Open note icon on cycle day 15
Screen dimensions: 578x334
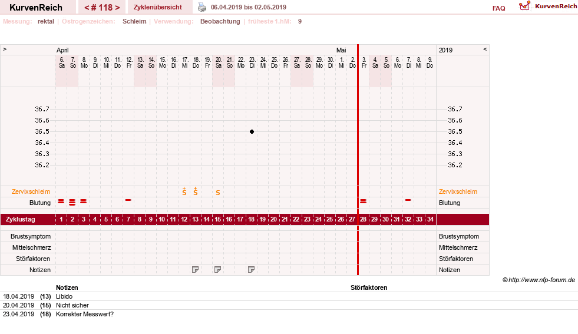pyautogui.click(x=218, y=270)
